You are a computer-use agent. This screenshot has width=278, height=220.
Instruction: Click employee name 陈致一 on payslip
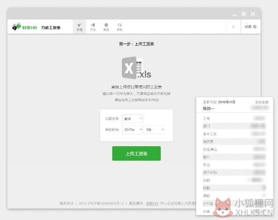(x=209, y=108)
